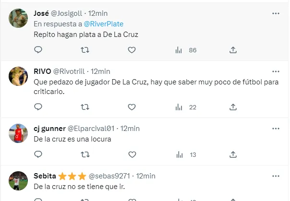Open more options on Sebita's tweet
The height and width of the screenshot is (201, 290).
[x=276, y=176]
